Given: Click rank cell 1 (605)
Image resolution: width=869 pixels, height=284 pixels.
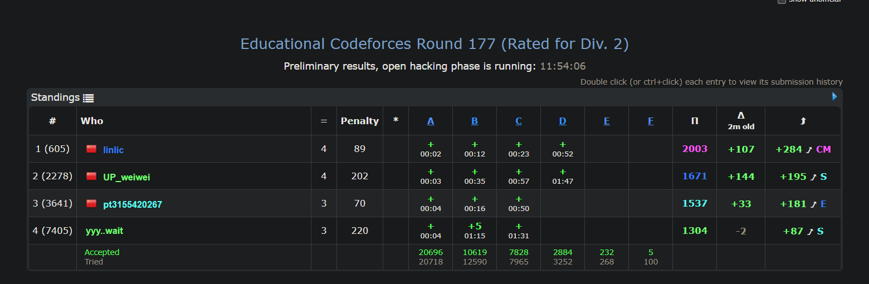Looking at the screenshot, I should [52, 149].
